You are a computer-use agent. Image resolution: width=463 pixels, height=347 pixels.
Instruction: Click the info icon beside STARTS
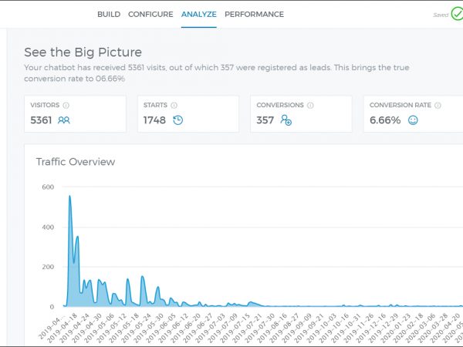pyautogui.click(x=174, y=105)
